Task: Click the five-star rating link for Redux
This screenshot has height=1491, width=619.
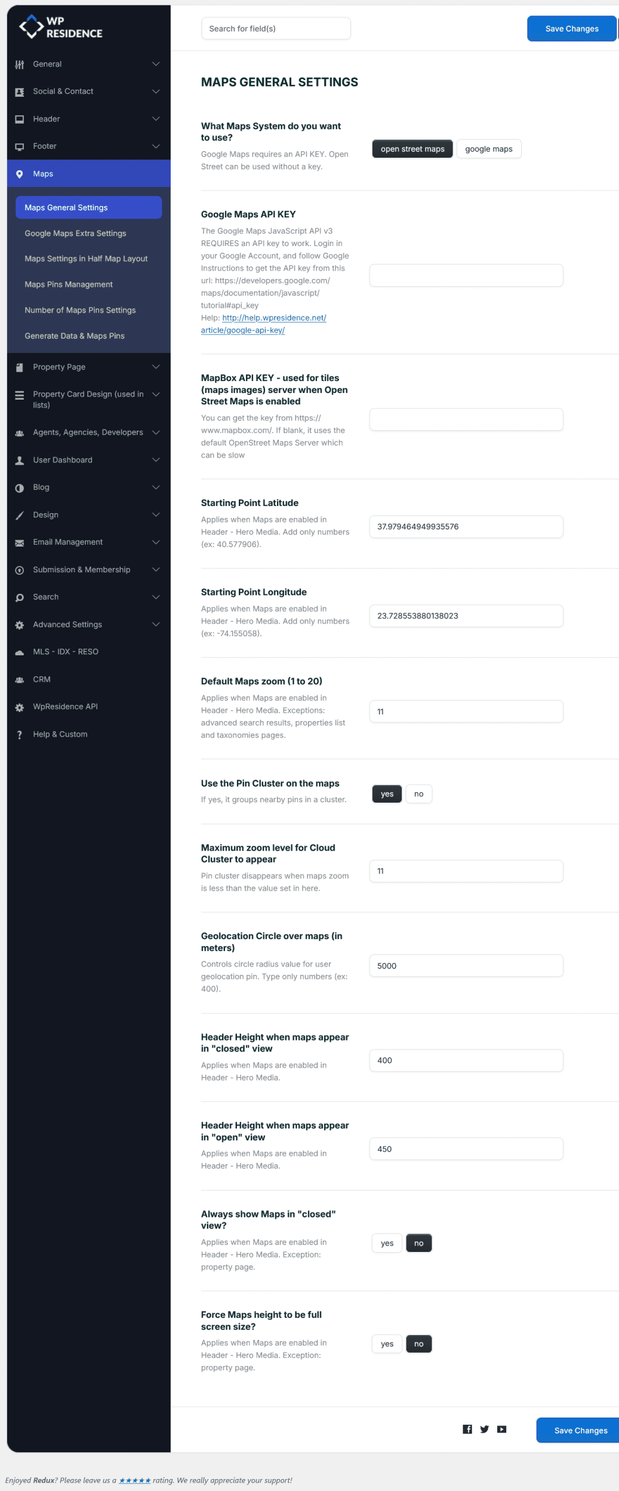Action: (135, 1480)
